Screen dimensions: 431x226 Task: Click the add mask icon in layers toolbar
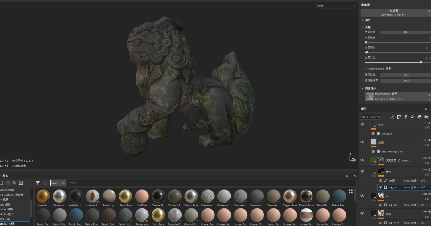pyautogui.click(x=399, y=117)
